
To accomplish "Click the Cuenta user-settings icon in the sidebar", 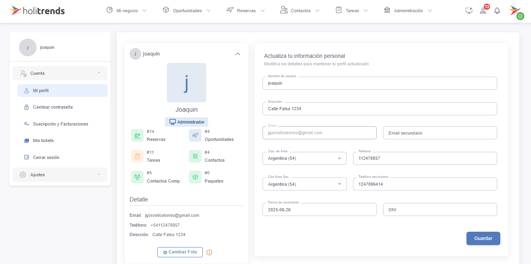I will [23, 73].
